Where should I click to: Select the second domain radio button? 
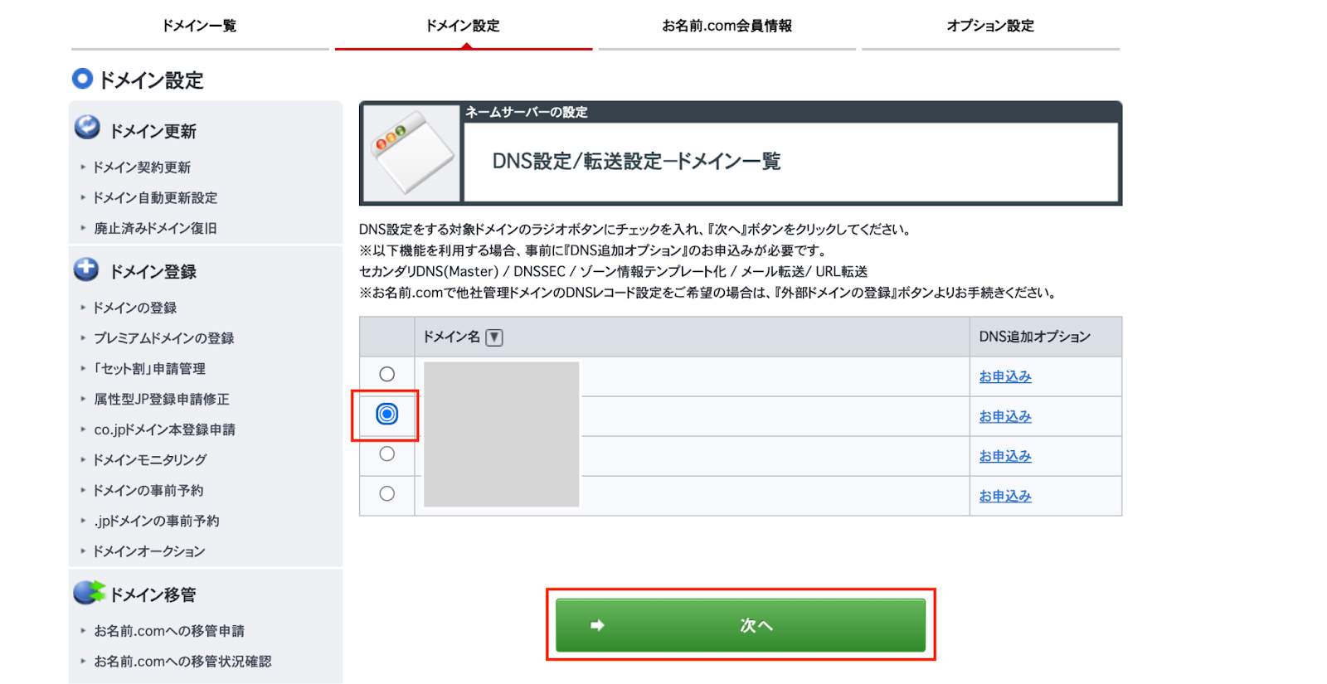point(387,414)
